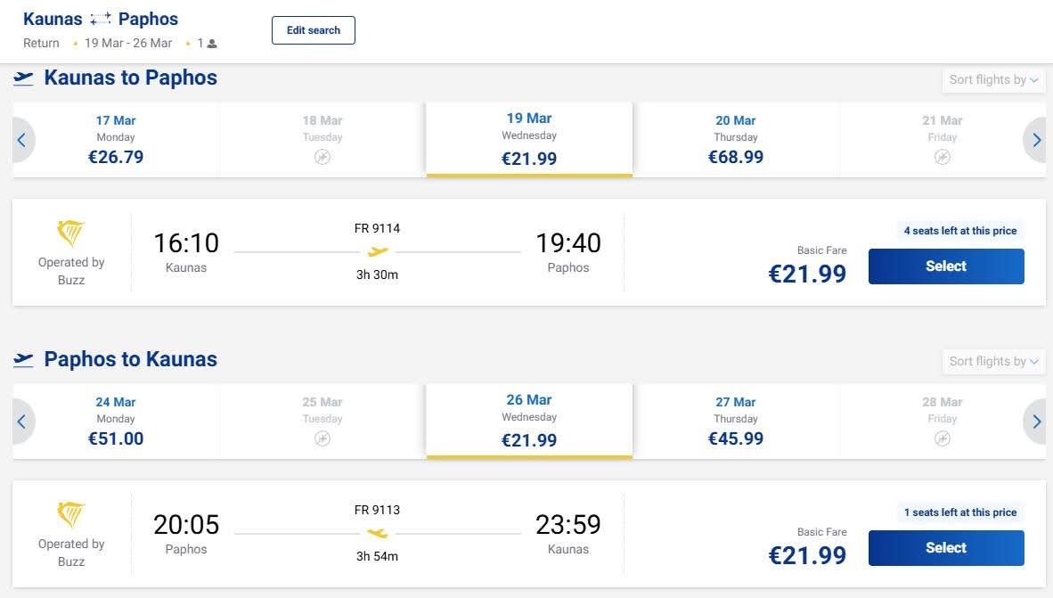This screenshot has height=598, width=1053.
Task: Show earlier return dates with left arrow
Action: click(22, 422)
